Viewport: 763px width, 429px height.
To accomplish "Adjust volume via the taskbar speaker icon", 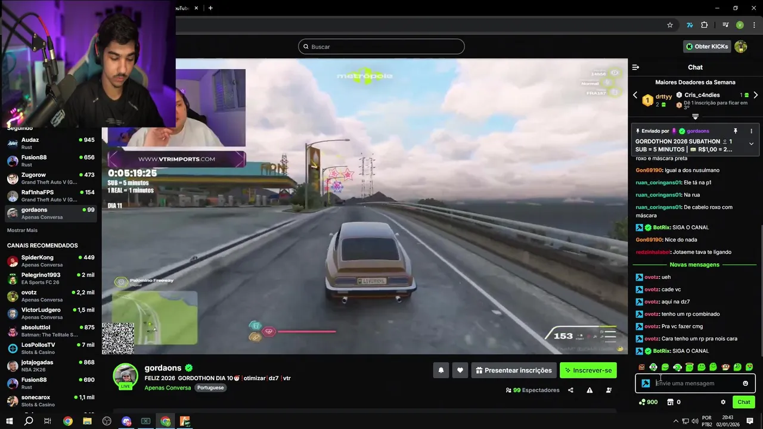I will click(694, 421).
